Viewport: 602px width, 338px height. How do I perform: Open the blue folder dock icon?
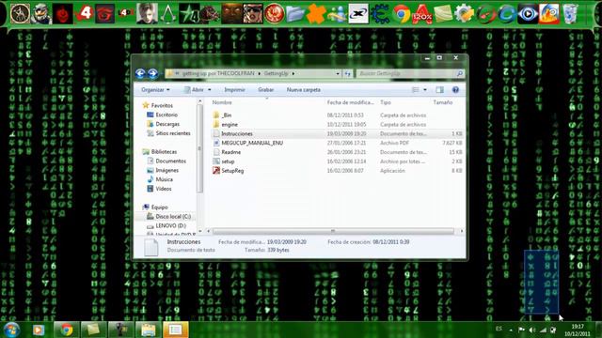coord(295,14)
